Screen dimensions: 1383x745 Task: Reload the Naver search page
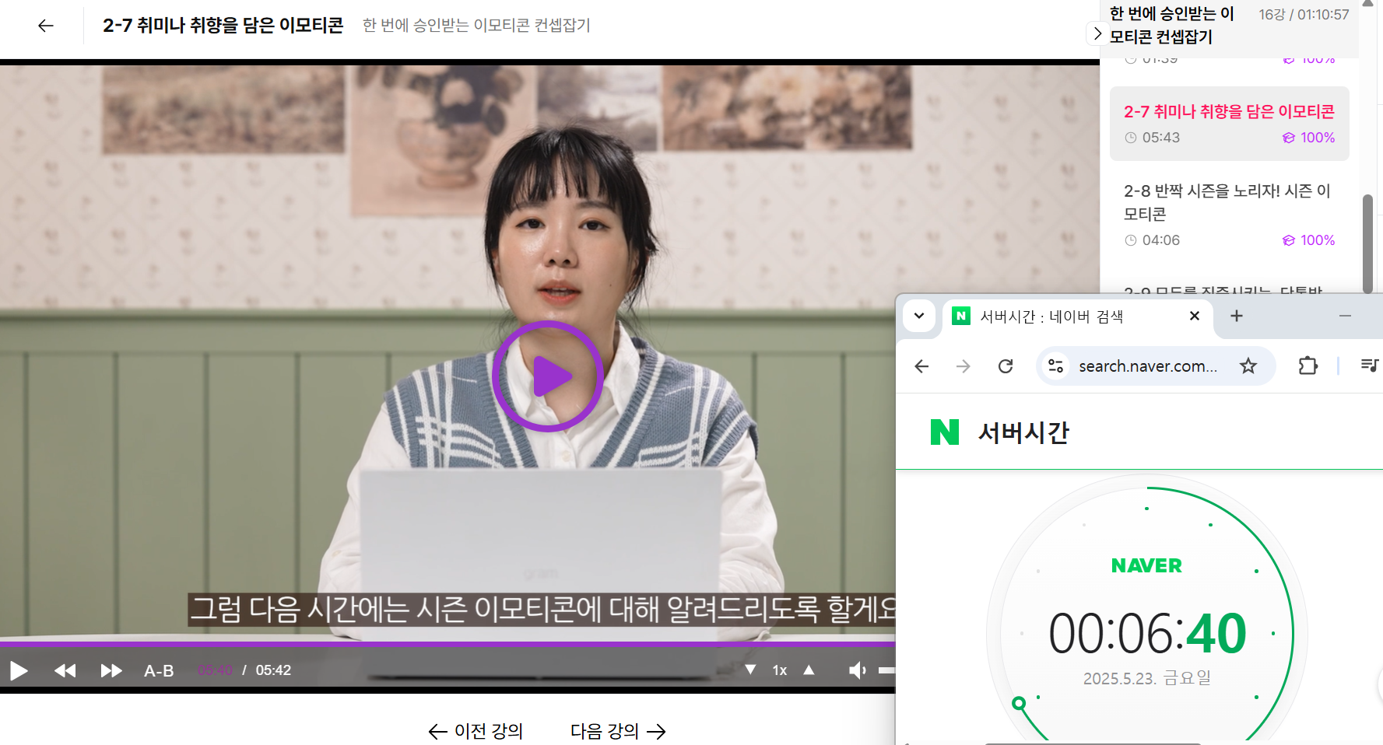tap(1006, 366)
